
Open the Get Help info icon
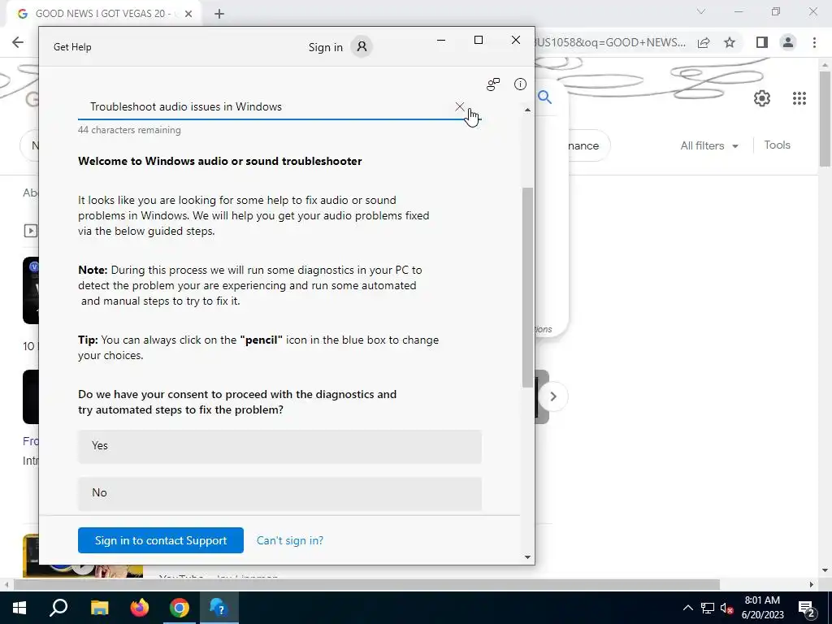coord(520,84)
